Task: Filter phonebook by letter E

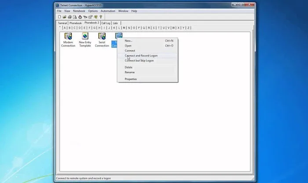Action: coord(84,28)
